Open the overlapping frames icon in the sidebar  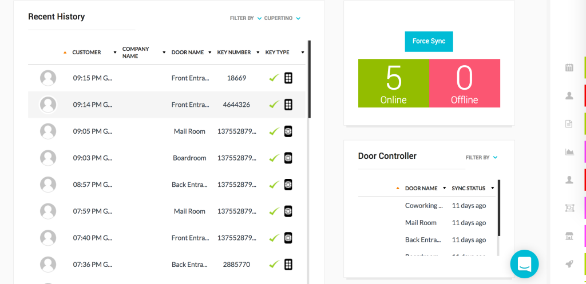pos(569,208)
